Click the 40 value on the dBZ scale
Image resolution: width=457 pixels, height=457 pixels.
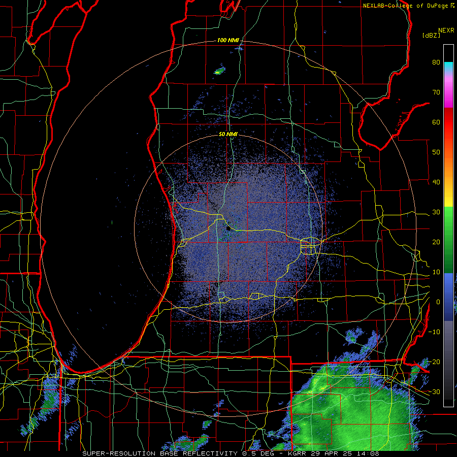click(x=436, y=182)
